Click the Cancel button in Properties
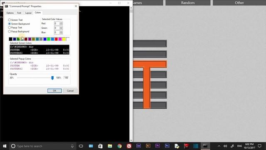Viewport: 266px width, 150px height. point(70,91)
